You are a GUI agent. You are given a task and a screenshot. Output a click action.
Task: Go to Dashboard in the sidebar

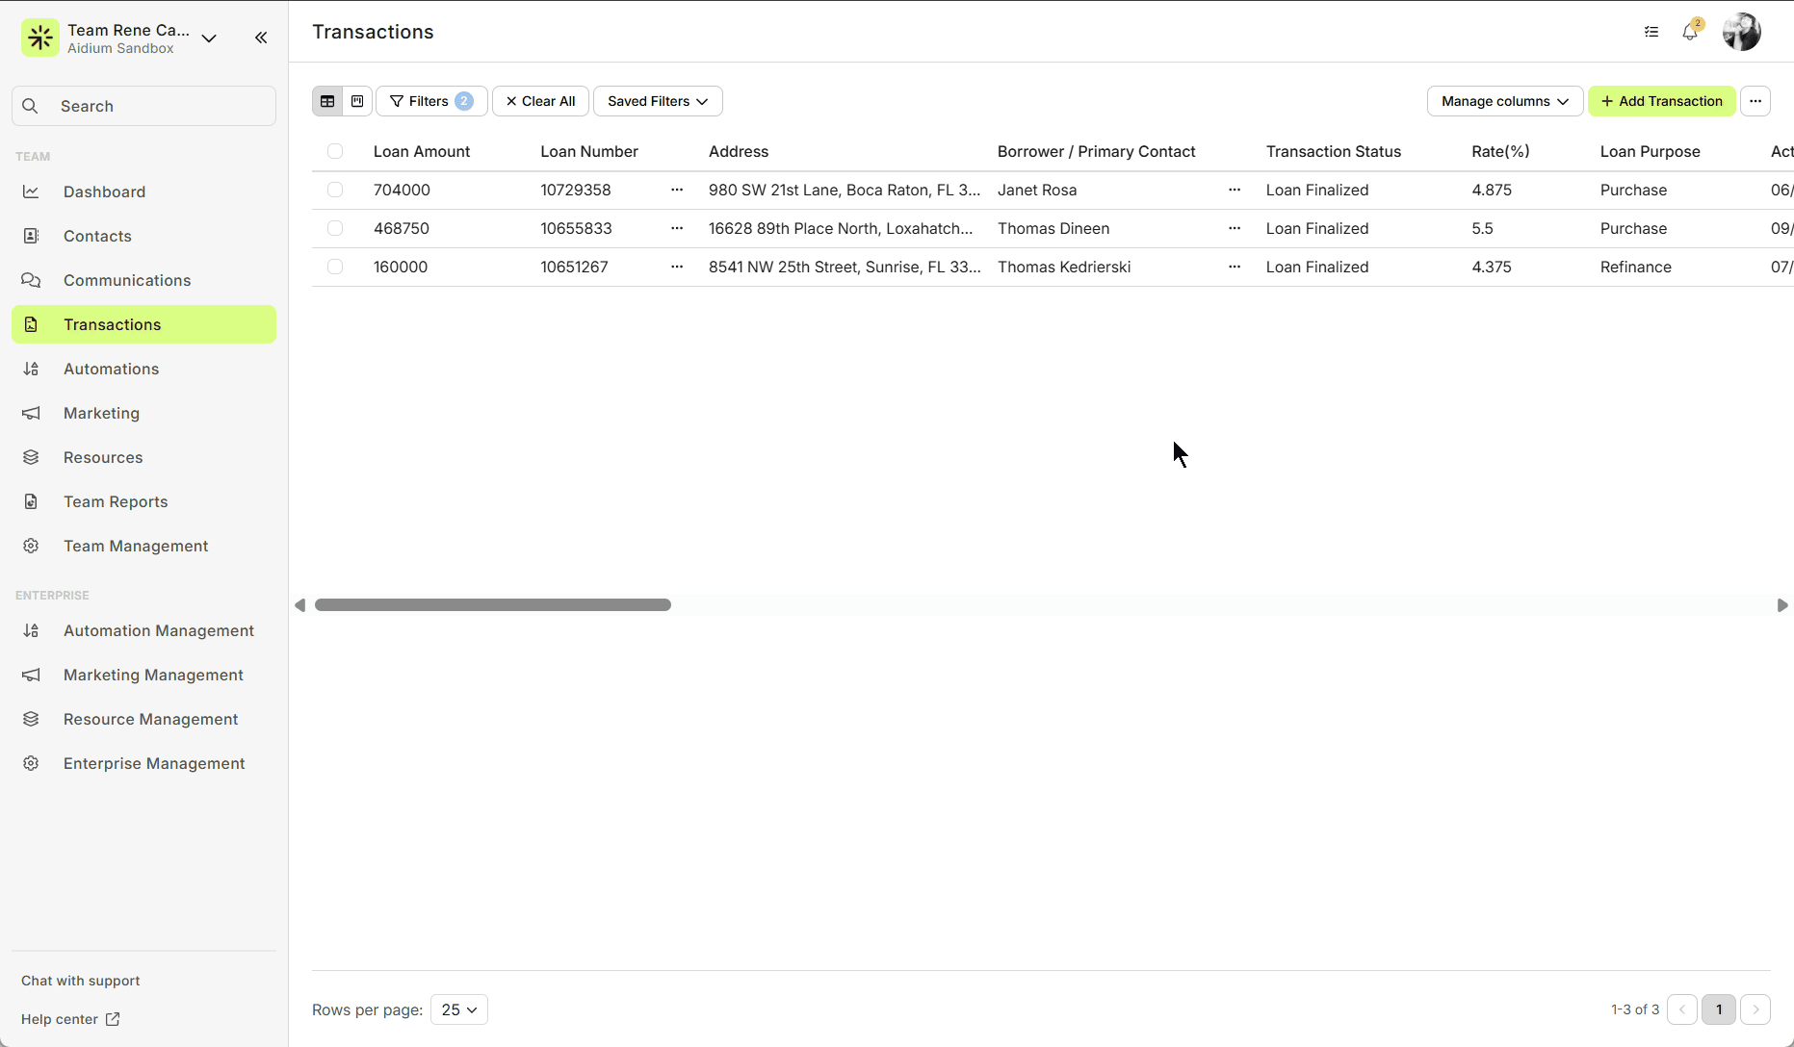point(104,192)
